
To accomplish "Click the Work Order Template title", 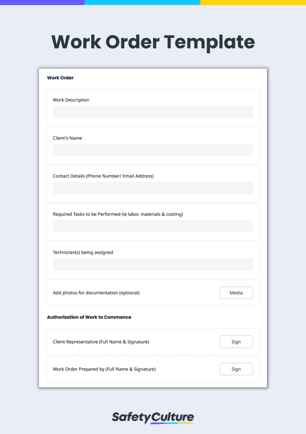I will pos(153,42).
